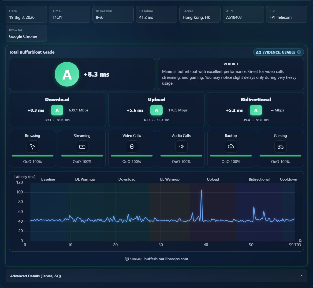Click the Browsing cursor icon
The image size is (313, 288).
[32, 147]
